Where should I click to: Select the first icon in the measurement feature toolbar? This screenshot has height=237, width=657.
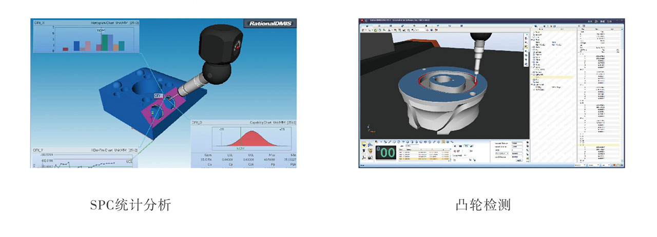(x=376, y=141)
